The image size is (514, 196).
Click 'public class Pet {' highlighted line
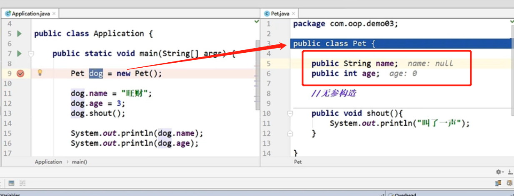click(334, 44)
